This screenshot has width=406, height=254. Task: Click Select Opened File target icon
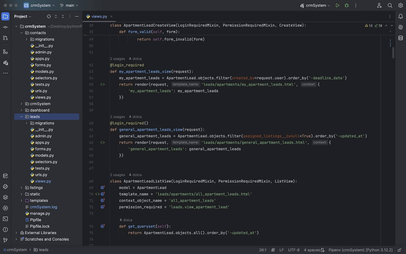(49, 17)
